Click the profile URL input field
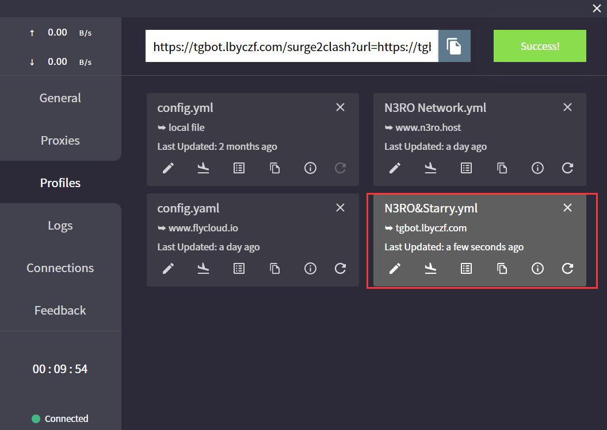The image size is (607, 430). click(x=292, y=46)
